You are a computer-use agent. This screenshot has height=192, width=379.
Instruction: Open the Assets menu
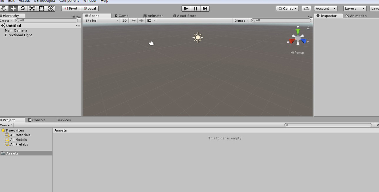click(x=24, y=1)
